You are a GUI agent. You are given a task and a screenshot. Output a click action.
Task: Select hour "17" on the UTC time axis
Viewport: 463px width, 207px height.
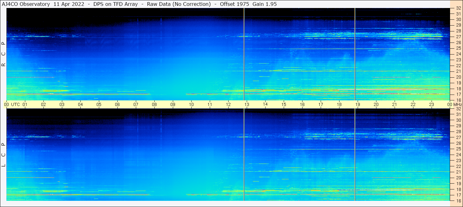(321, 104)
